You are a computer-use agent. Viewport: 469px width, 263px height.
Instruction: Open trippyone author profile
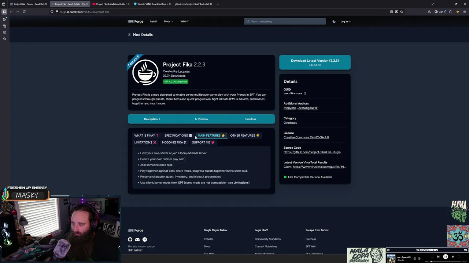(x=290, y=108)
